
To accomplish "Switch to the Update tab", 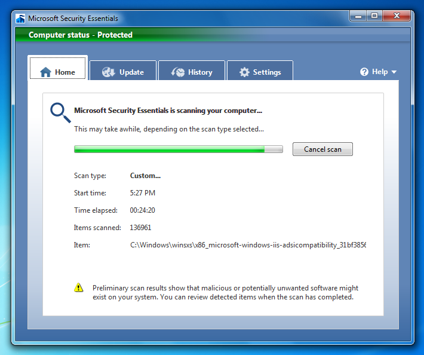I will (123, 71).
